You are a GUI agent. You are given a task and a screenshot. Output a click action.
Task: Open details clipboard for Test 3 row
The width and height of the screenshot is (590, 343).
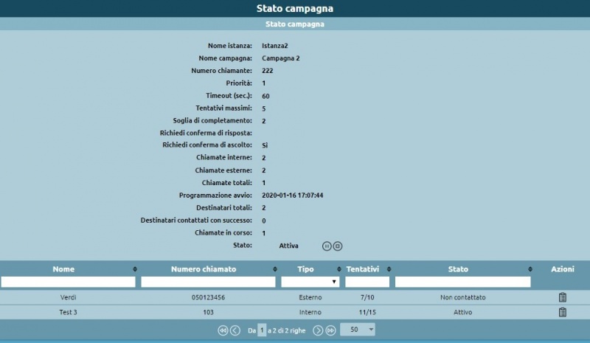563,312
